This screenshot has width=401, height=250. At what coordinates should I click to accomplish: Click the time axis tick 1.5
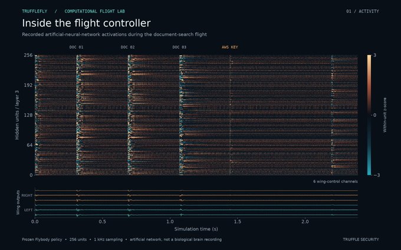(x=238, y=221)
